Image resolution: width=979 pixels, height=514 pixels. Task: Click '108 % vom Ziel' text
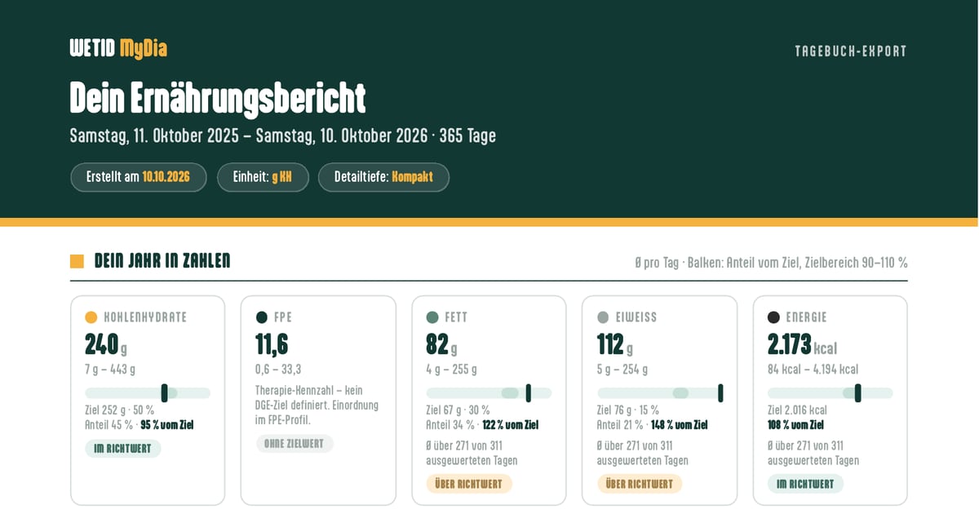795,425
